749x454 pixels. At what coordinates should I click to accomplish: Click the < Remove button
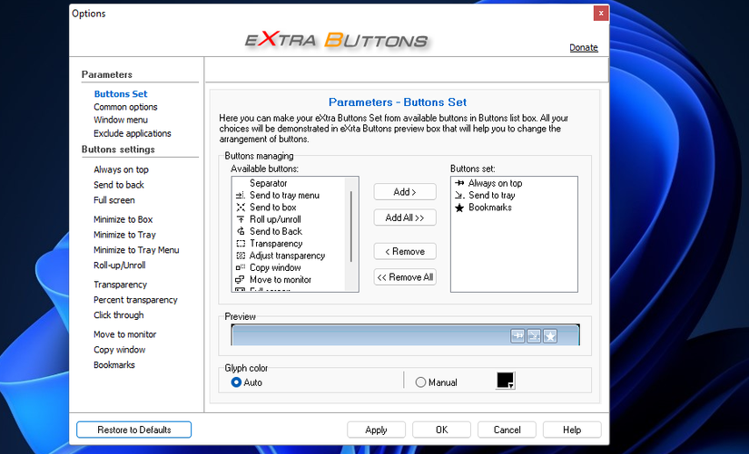click(x=405, y=251)
